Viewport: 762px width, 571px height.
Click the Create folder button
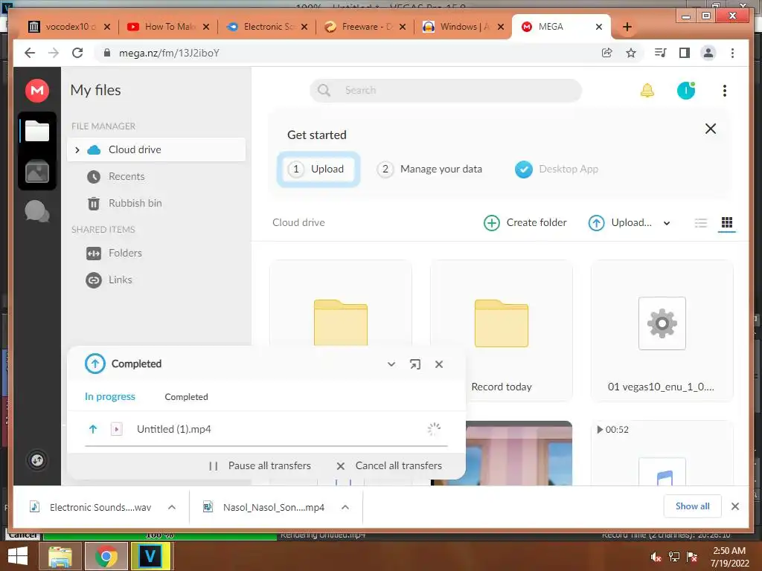(525, 223)
